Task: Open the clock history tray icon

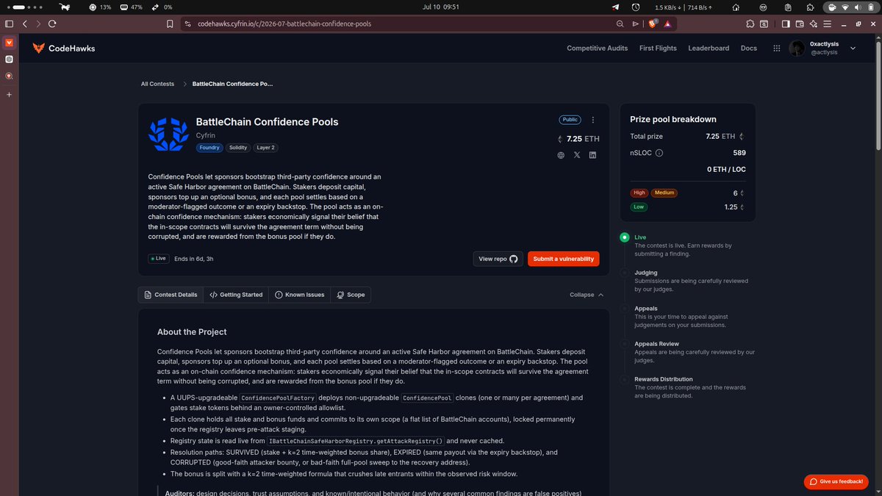Action: (636, 7)
